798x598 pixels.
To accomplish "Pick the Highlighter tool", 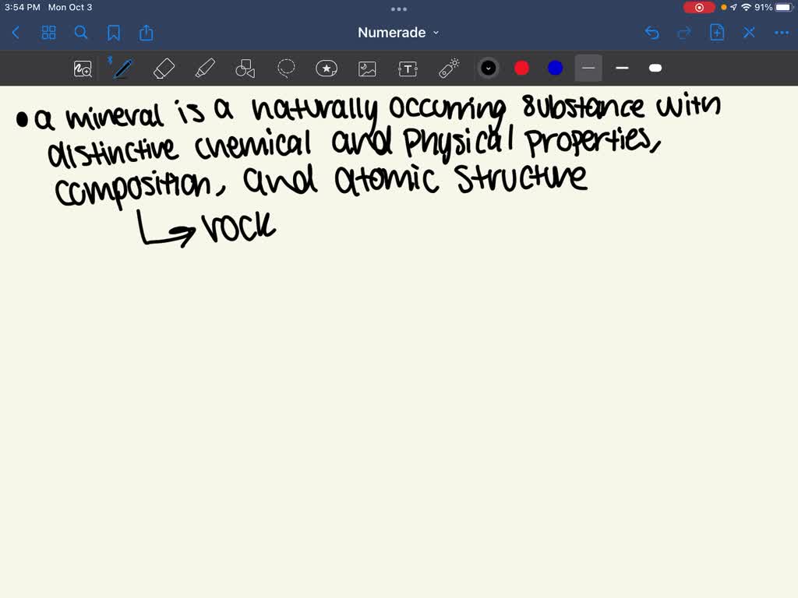I will click(x=205, y=69).
